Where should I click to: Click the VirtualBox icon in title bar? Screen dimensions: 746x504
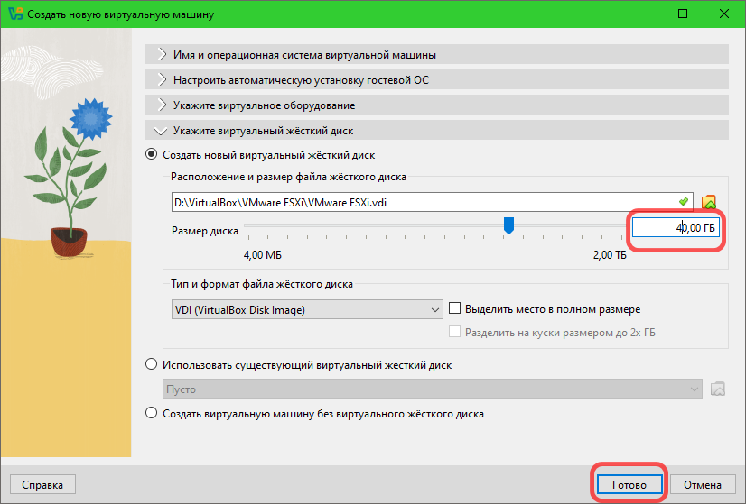[14, 15]
